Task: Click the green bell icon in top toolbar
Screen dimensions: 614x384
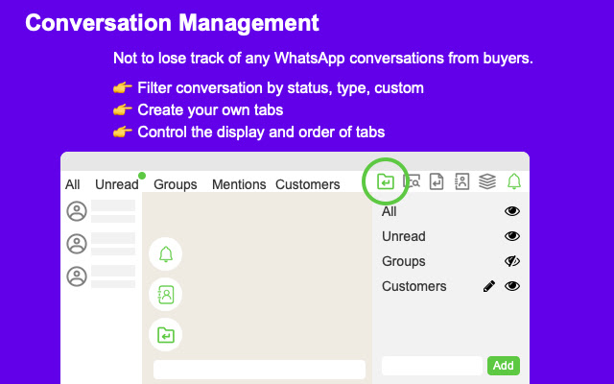Action: point(514,180)
